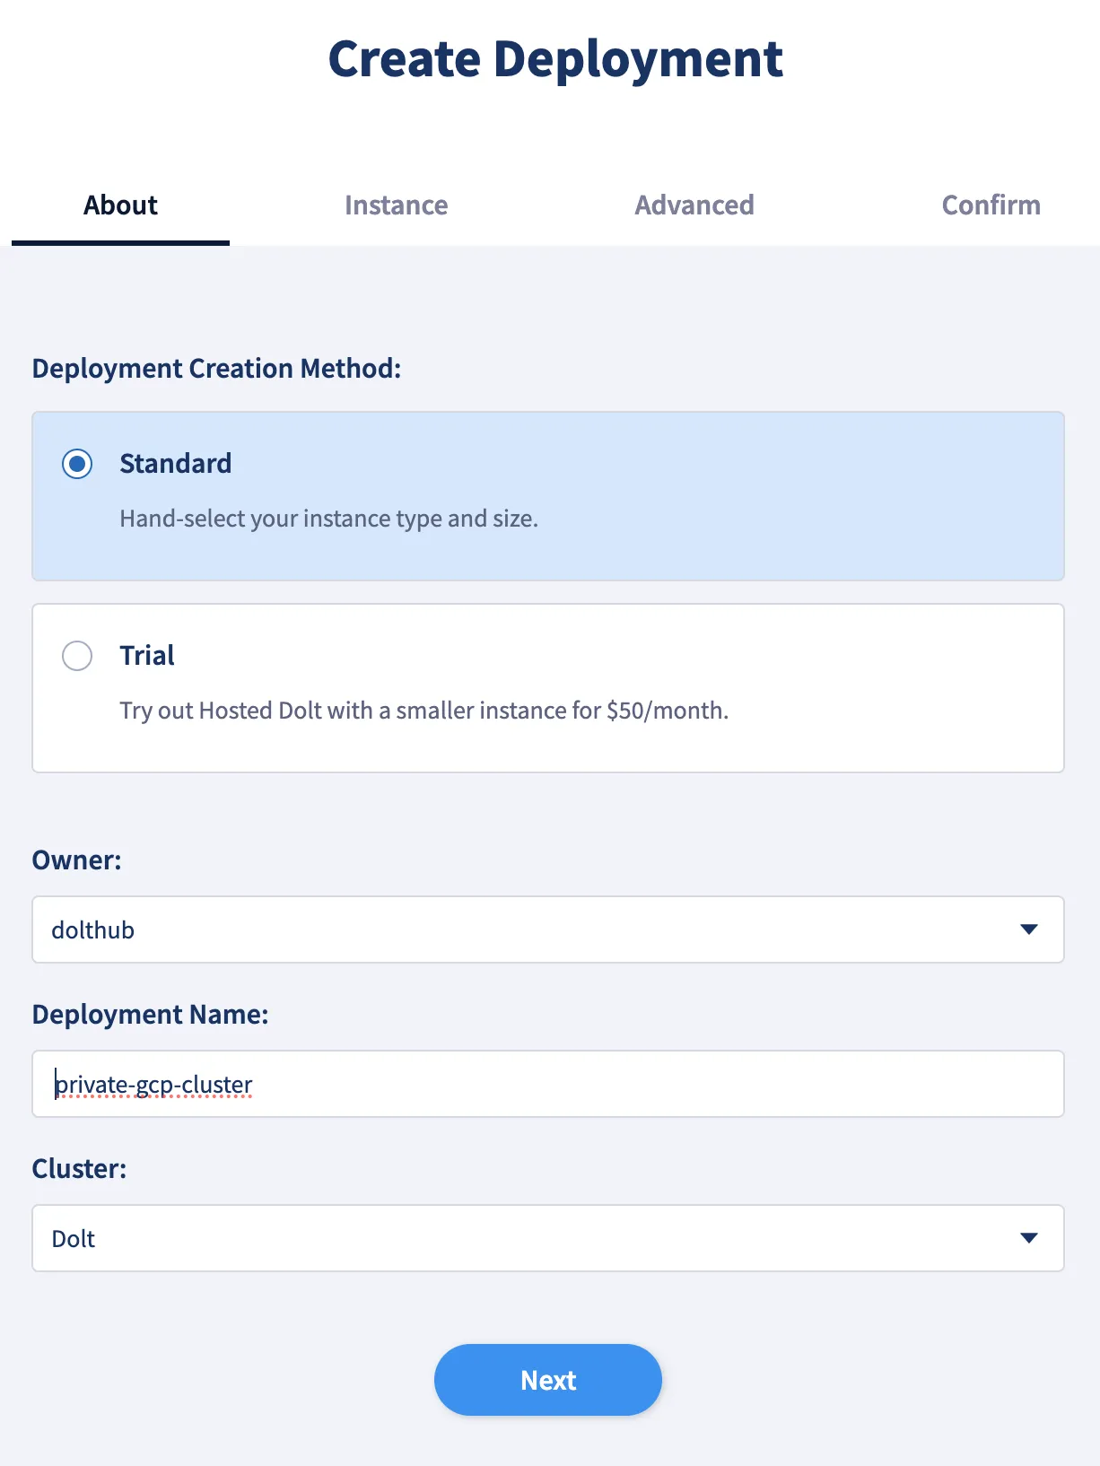Proceed to next step of deployment creation
Viewport: 1100px width, 1466px height.
point(547,1380)
